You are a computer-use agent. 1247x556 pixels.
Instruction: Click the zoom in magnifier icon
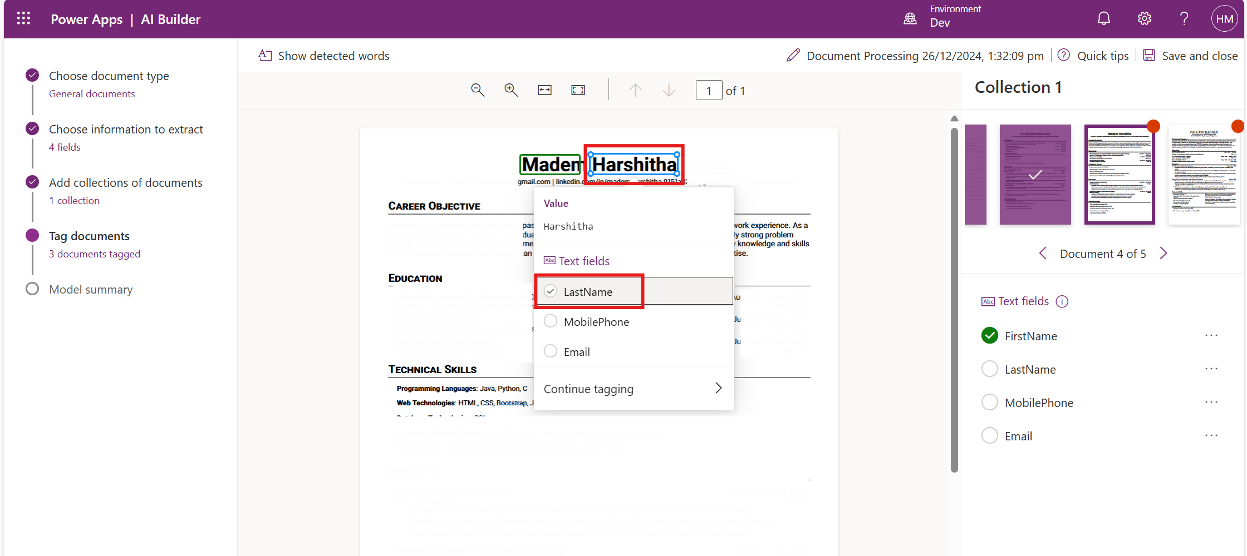coord(511,90)
